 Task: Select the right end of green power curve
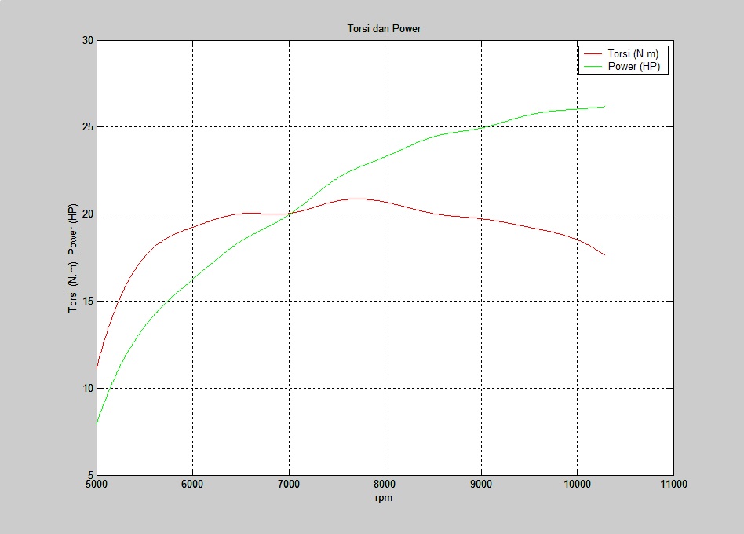(604, 107)
